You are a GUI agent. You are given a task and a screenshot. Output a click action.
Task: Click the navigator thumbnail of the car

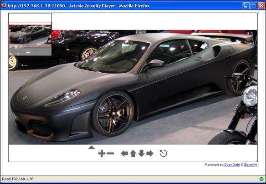[30, 35]
